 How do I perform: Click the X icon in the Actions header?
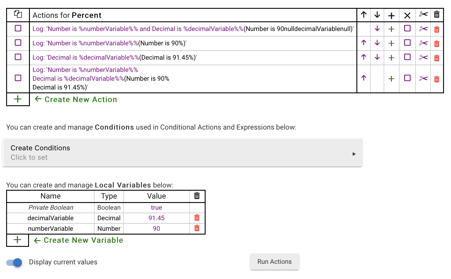pyautogui.click(x=407, y=15)
